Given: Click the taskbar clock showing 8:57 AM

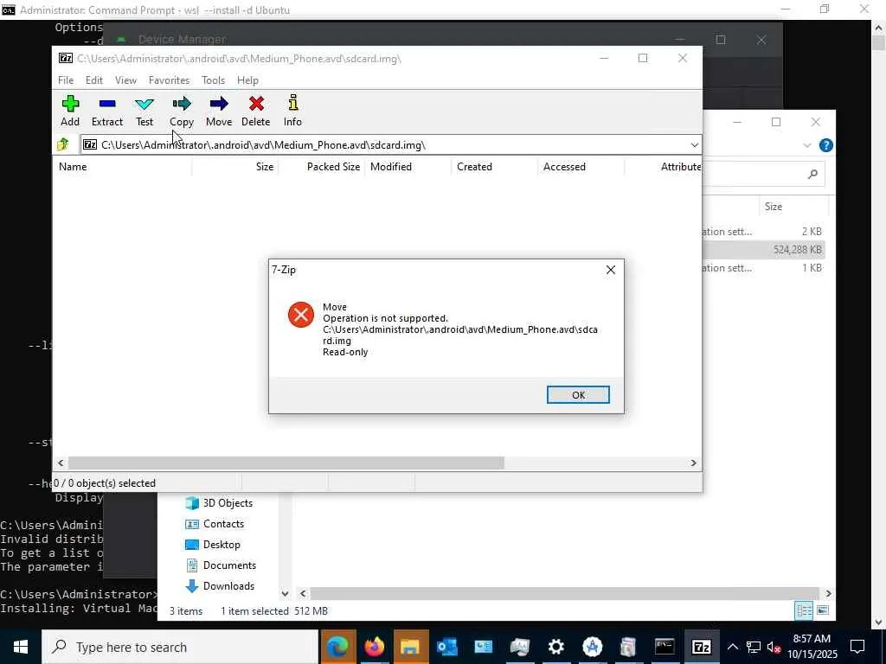Looking at the screenshot, I should point(812,647).
